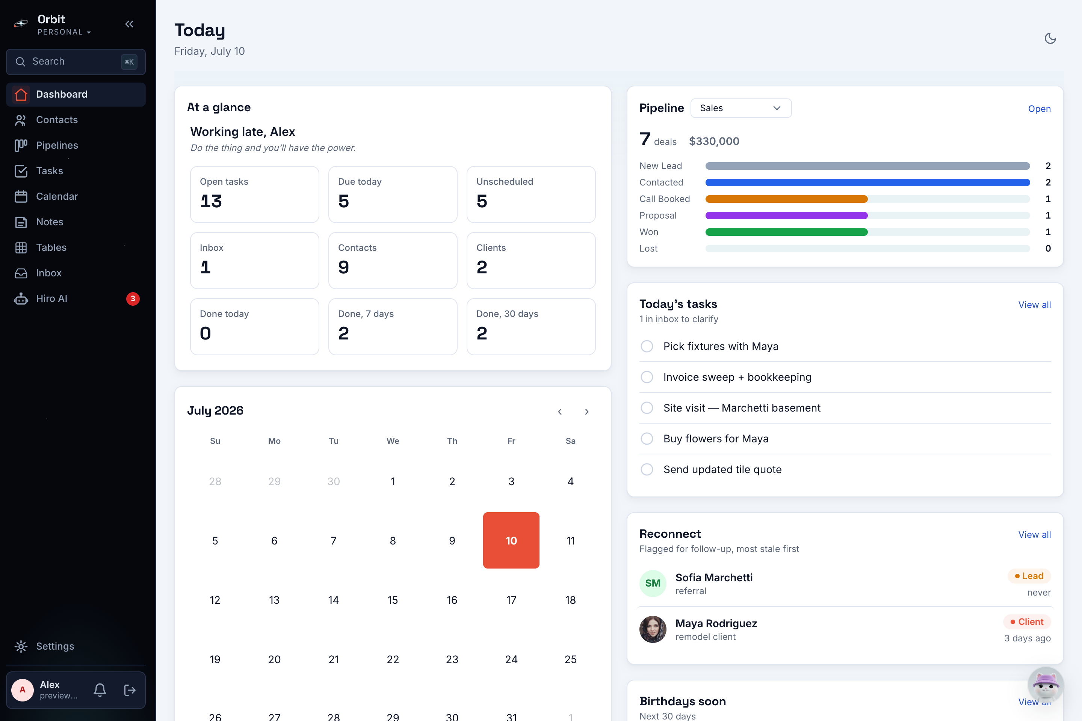
Task: Click the Proposal purple bar
Action: click(x=786, y=216)
